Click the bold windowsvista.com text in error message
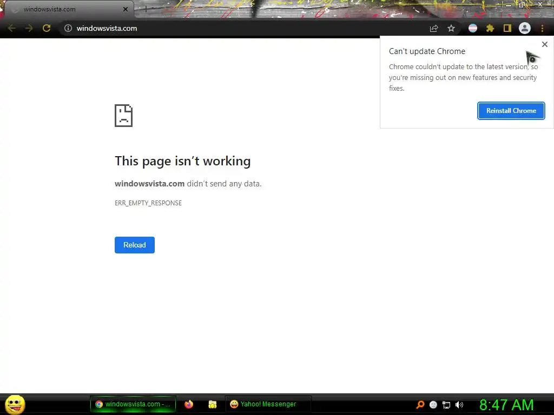This screenshot has width=554, height=415. (149, 184)
